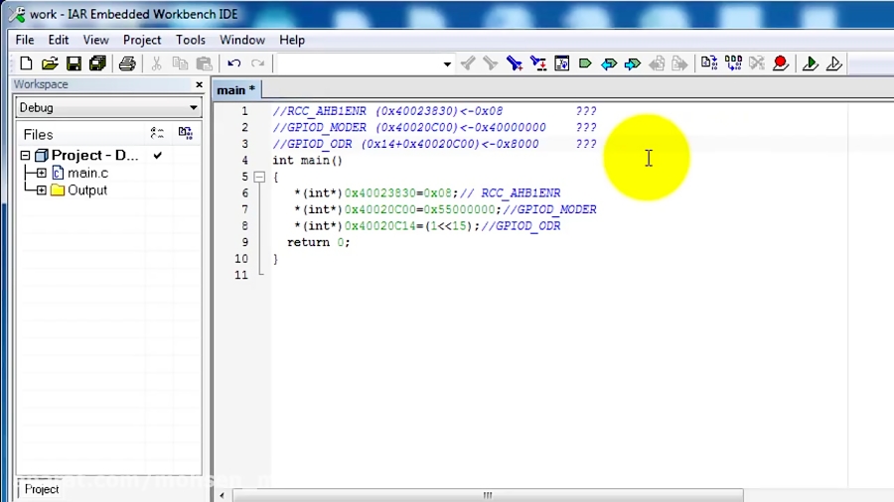
Task: Click the checkmark beside Project - D...
Action: click(x=157, y=156)
